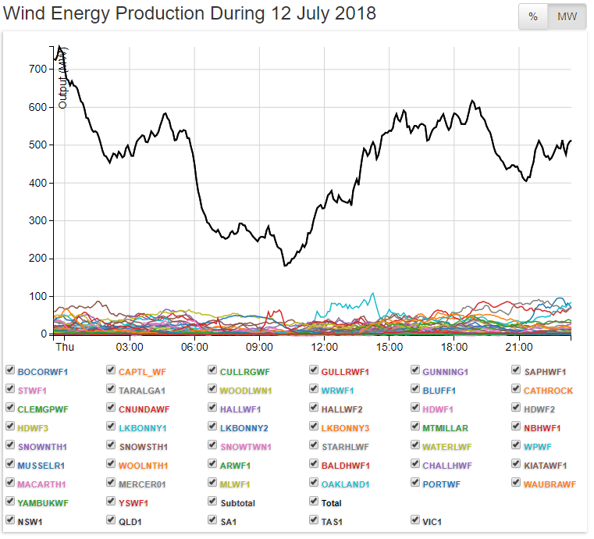Uncheck the BOCORWF1 series checkbox
594x539 pixels.
10,371
